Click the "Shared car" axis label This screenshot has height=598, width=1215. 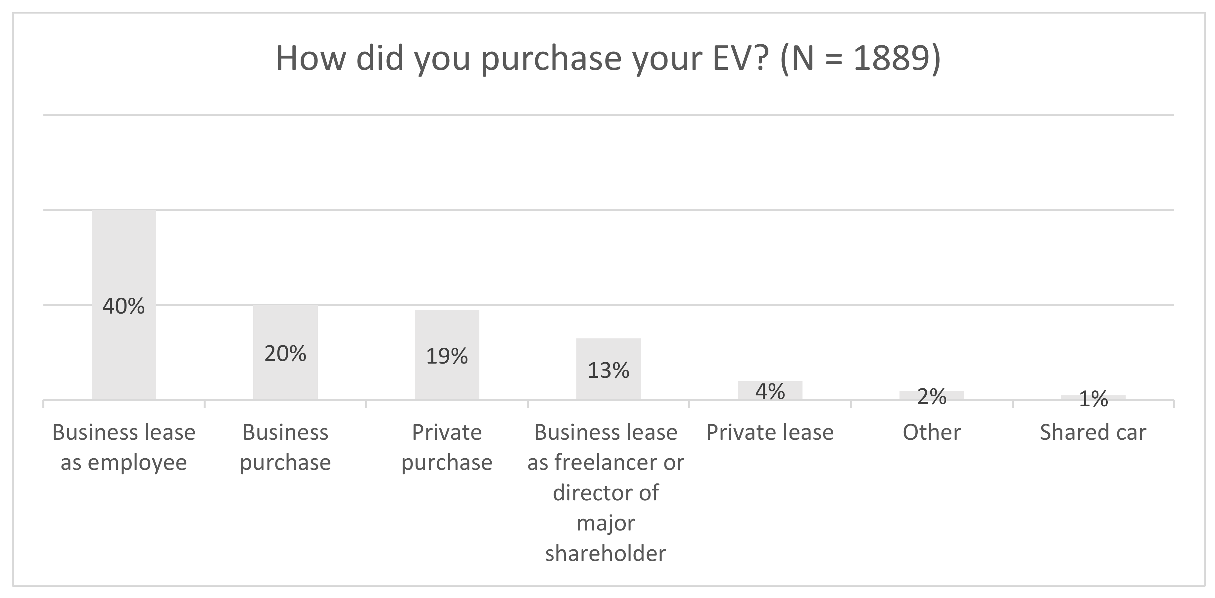point(1093,432)
